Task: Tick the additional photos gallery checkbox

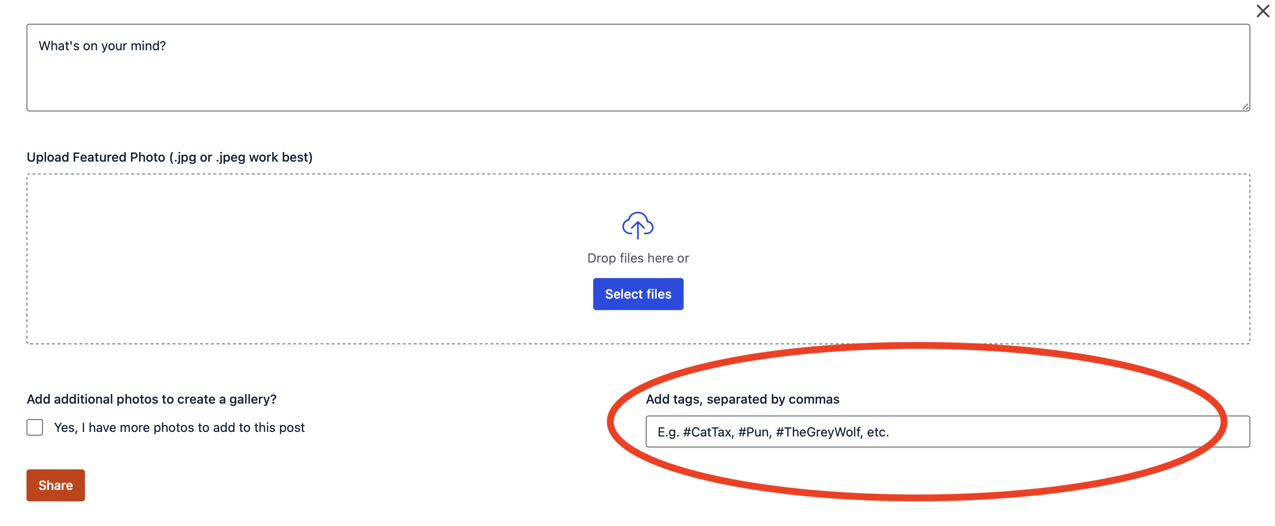Action: pos(35,427)
